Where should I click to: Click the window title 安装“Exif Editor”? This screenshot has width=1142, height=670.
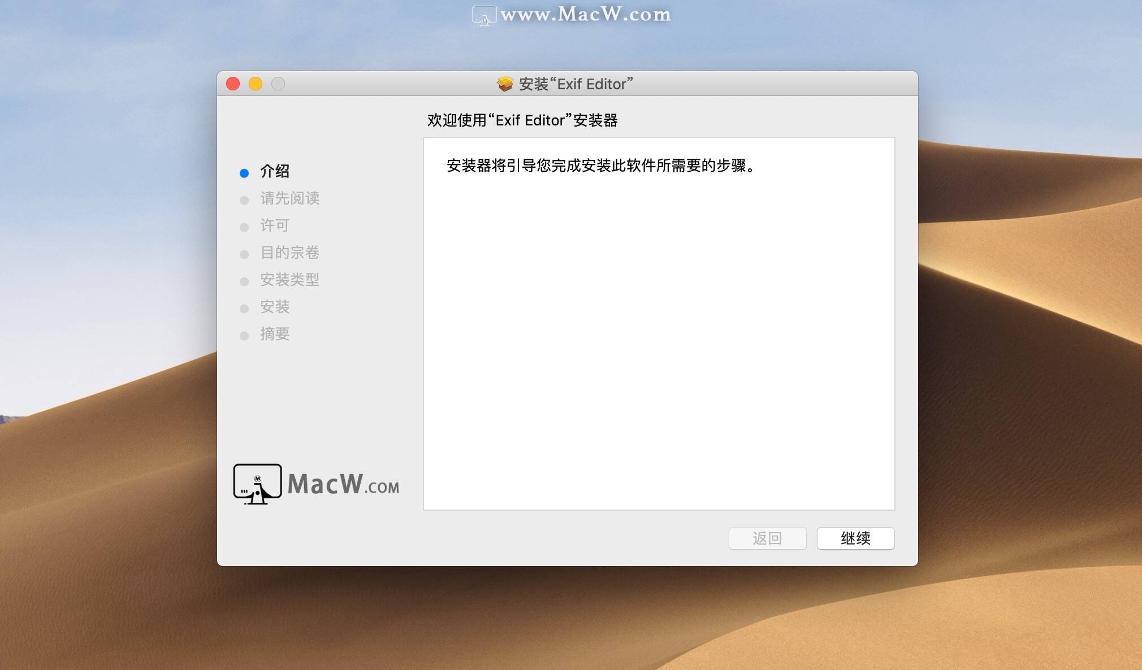576,84
